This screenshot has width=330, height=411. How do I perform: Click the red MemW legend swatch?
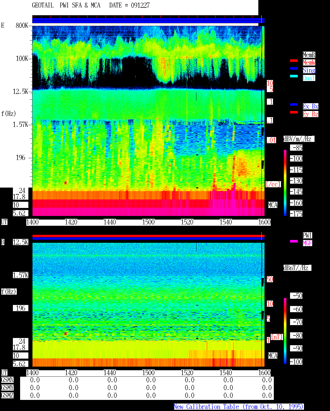coord(294,61)
